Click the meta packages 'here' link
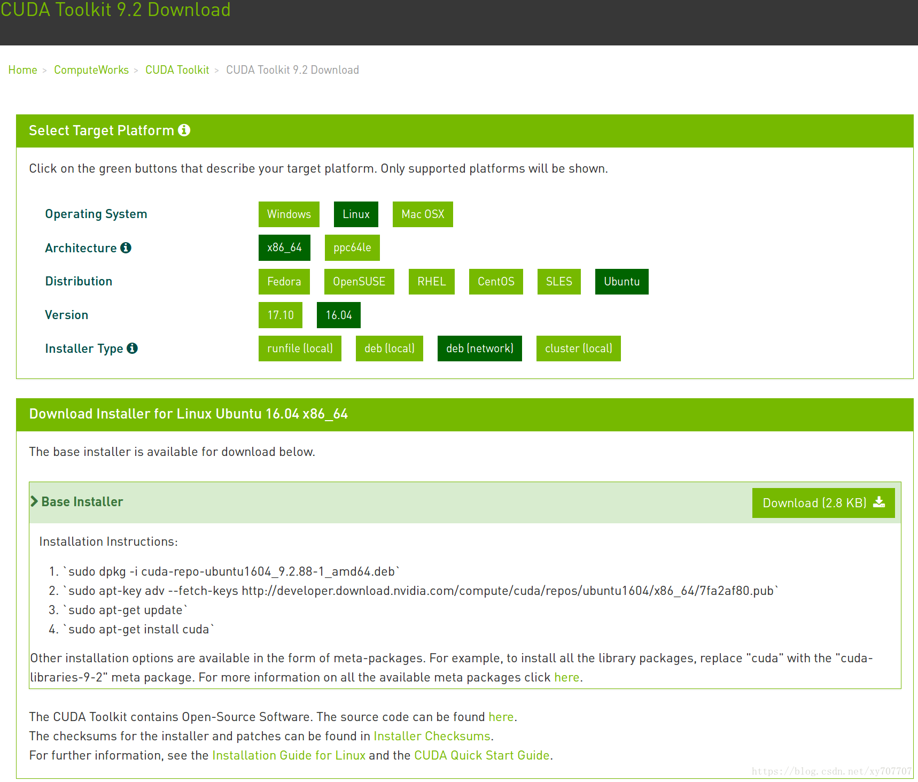This screenshot has height=782, width=918. pos(567,677)
